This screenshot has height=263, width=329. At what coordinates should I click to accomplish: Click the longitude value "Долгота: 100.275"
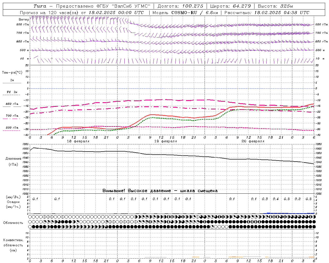pos(180,6)
